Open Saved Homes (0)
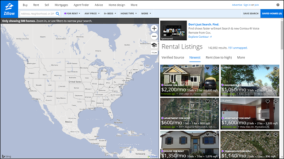This screenshot has width=284, height=159. pos(272,13)
